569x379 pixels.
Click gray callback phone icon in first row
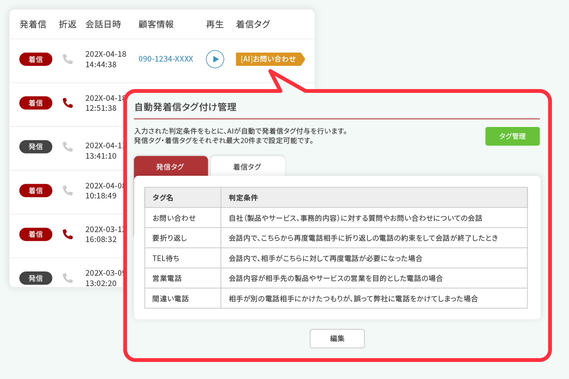68,59
